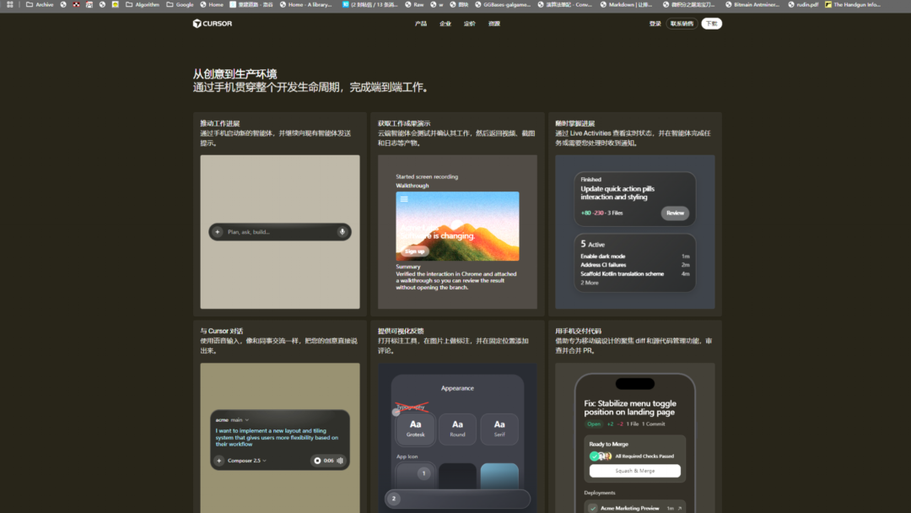Click the audio waveform icon next to 0:06
The image size is (911, 513).
point(340,461)
